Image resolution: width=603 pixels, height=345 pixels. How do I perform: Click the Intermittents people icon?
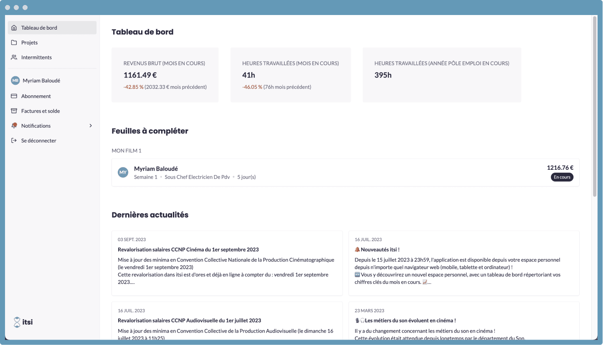click(15, 57)
